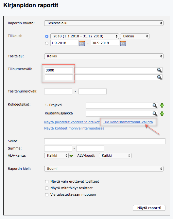Open month dropdown showing Elokuu
Viewport: 173px width, 219px height.
click(135, 36)
